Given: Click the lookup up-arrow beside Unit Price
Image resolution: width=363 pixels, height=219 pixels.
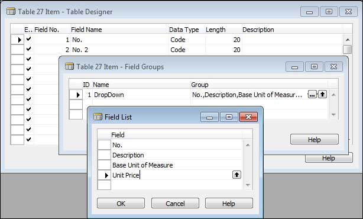Looking at the screenshot, I should pyautogui.click(x=236, y=175).
